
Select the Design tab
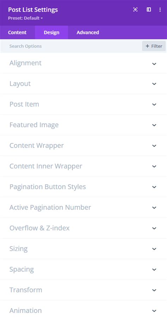(x=51, y=33)
